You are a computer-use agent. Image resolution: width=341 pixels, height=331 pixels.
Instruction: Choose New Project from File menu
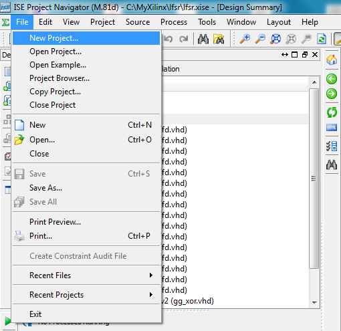86,38
